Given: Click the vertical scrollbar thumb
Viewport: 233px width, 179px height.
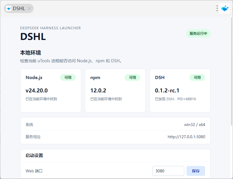Looking at the screenshot, I should point(232,71).
